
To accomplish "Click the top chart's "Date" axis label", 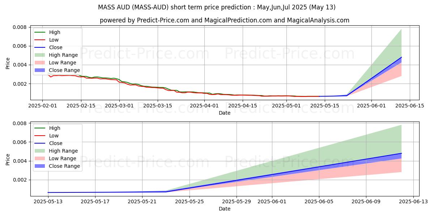I will coord(225,113).
